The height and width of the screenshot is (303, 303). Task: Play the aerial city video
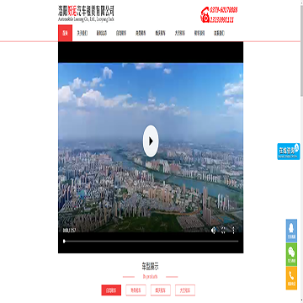(x=151, y=141)
